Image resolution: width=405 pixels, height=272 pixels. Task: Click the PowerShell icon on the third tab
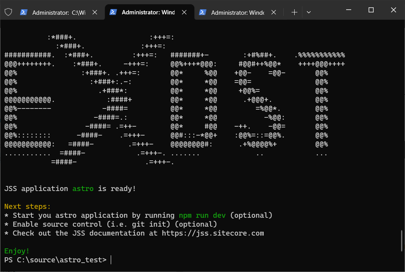(202, 12)
